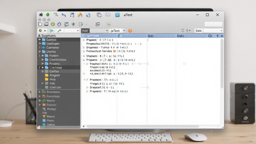Open the dropdown right of the 'Pate' button
The image size is (256, 144).
pos(107,31)
